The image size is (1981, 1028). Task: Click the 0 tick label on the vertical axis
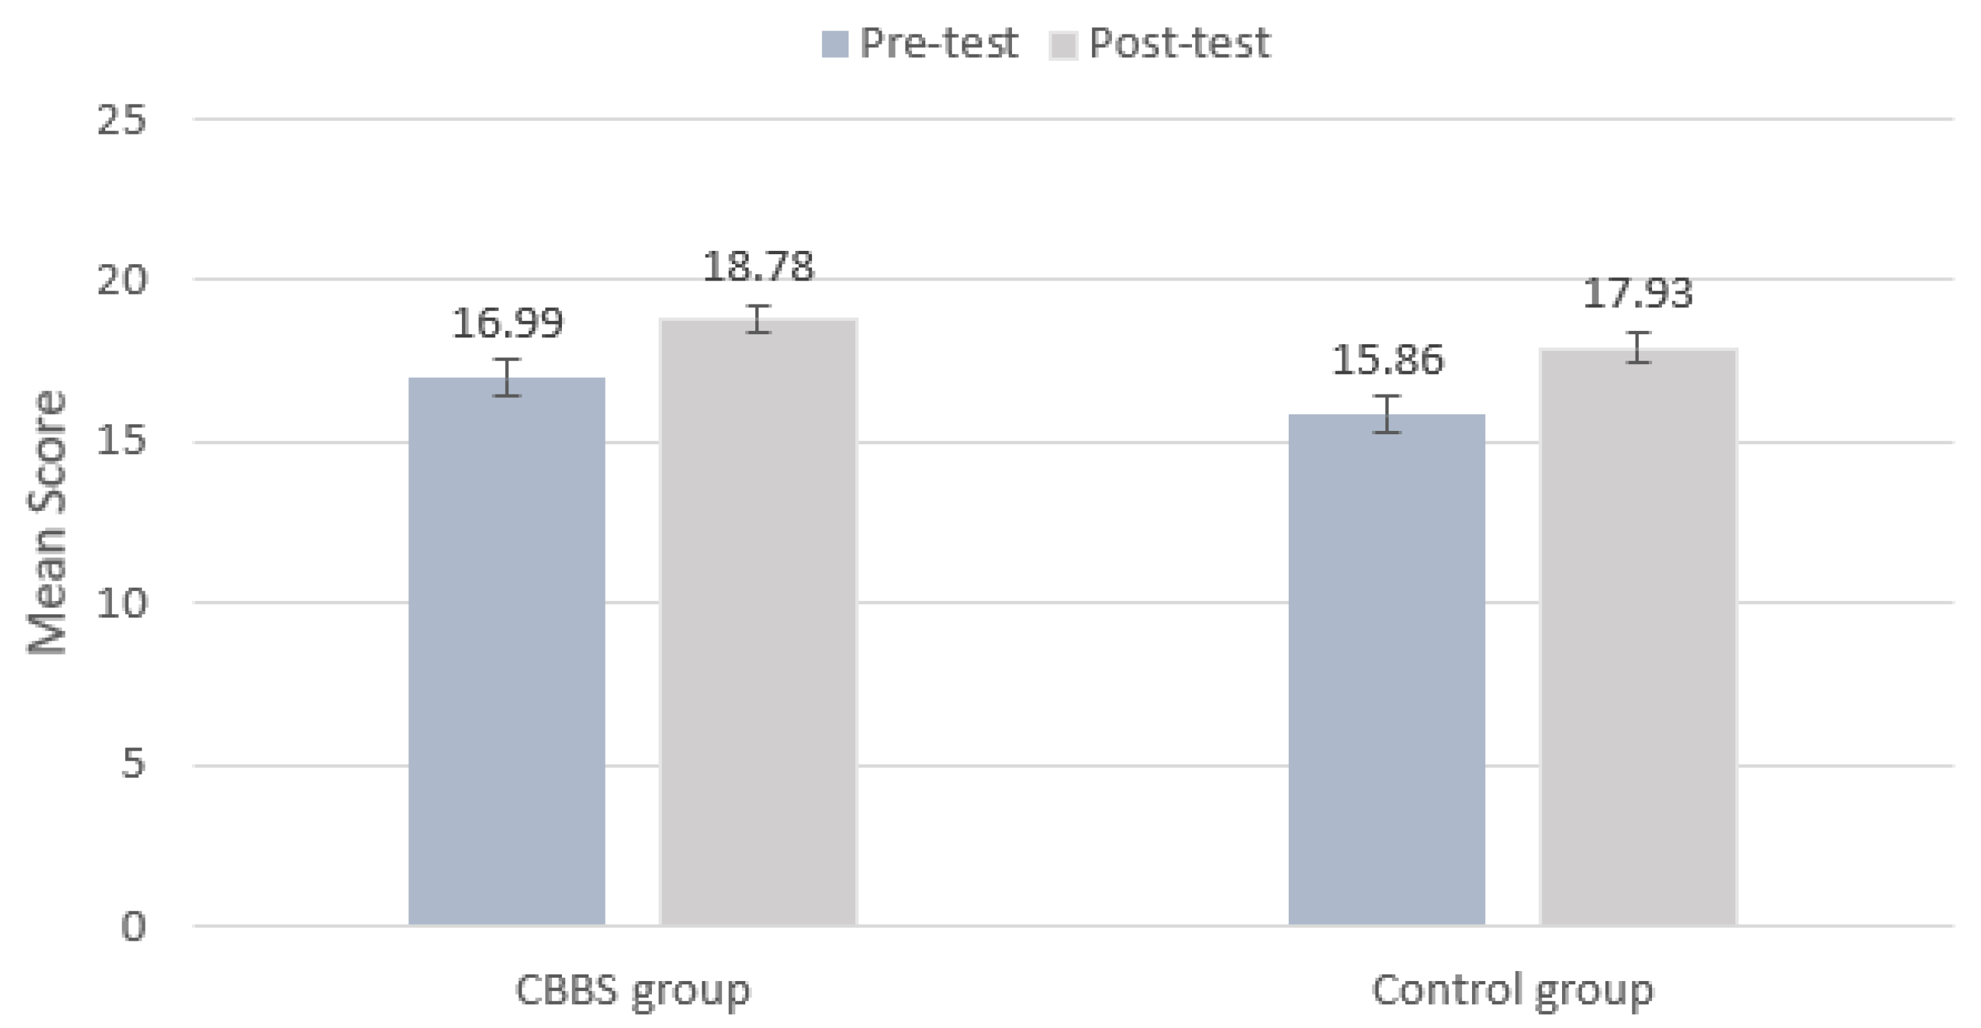[132, 927]
